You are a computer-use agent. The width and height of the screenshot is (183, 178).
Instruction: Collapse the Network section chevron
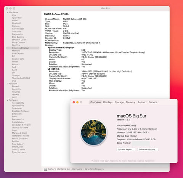click(8, 84)
